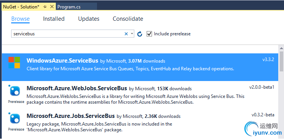Pin the NuGet - Solution tab
Viewport: 284px width, 139px height.
click(45, 7)
